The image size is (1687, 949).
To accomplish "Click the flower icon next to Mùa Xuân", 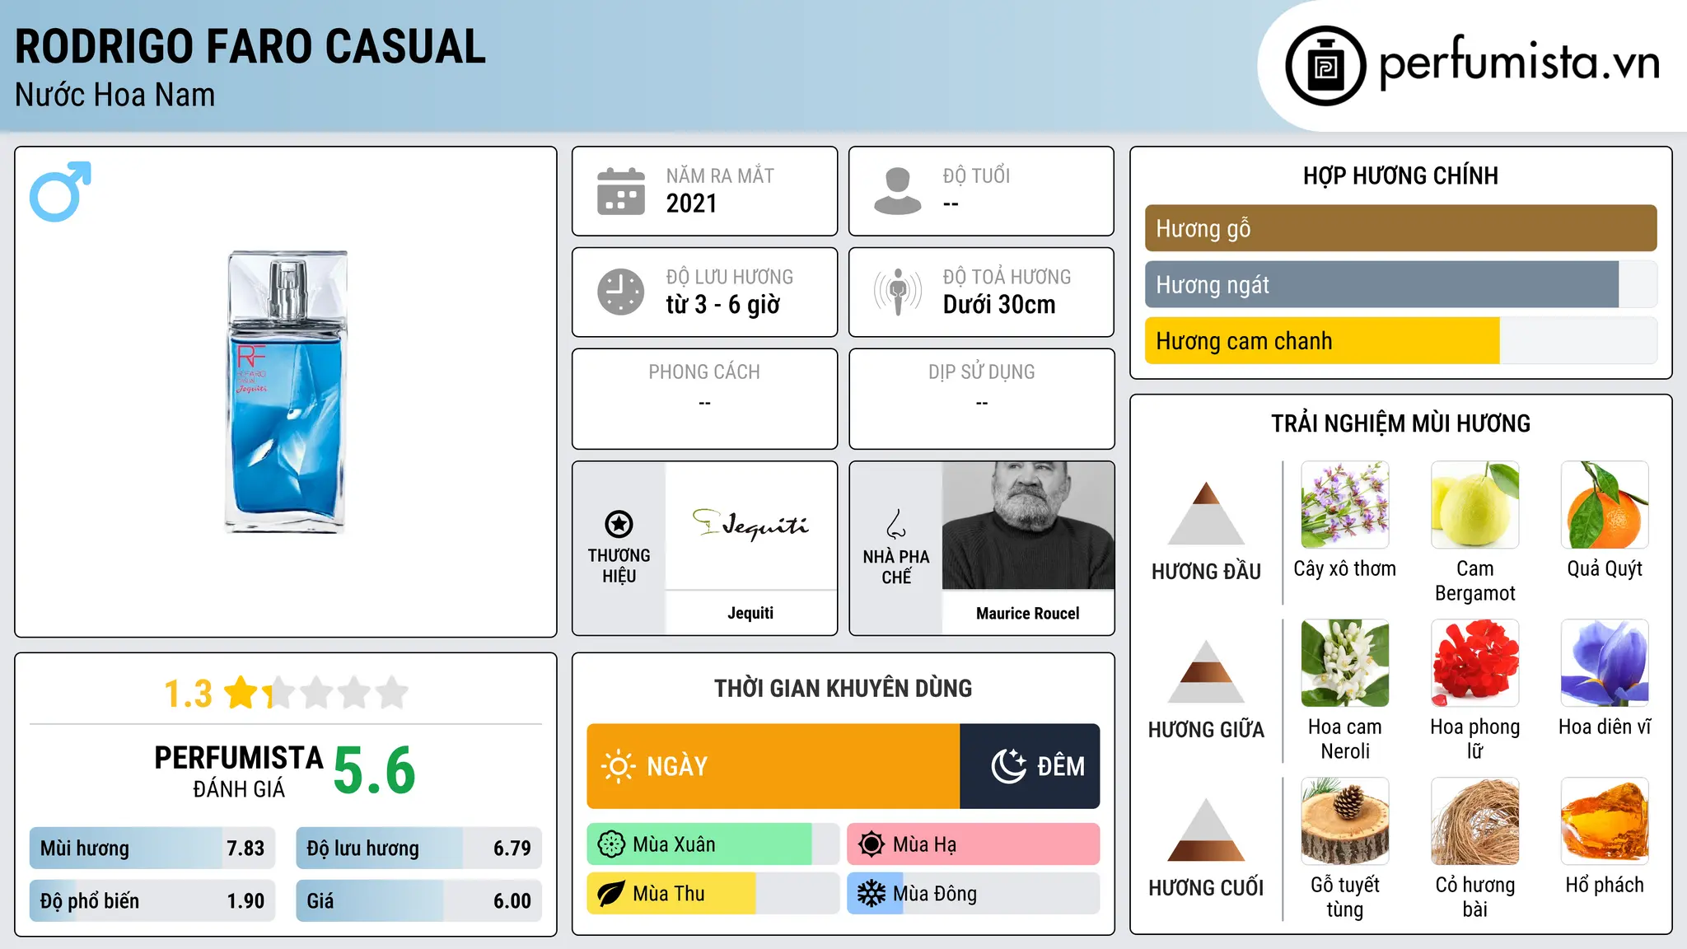I will click(611, 844).
